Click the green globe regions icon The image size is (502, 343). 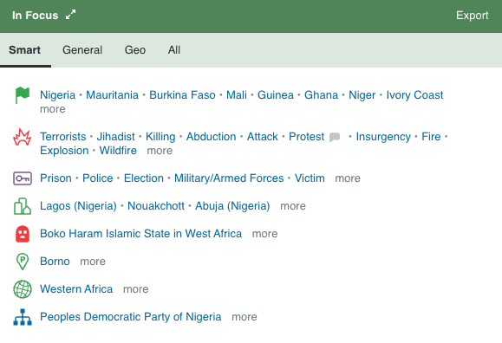pyautogui.click(x=23, y=289)
